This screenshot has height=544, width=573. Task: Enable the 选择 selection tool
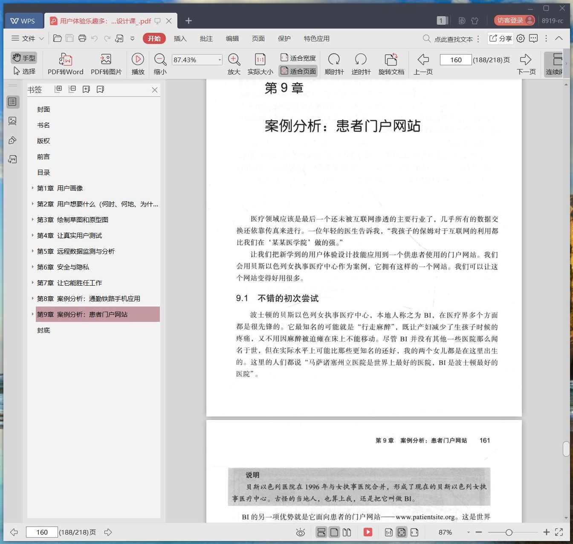click(x=24, y=71)
